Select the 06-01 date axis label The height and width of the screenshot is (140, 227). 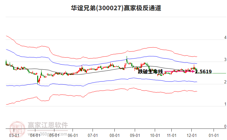(x=73, y=135)
